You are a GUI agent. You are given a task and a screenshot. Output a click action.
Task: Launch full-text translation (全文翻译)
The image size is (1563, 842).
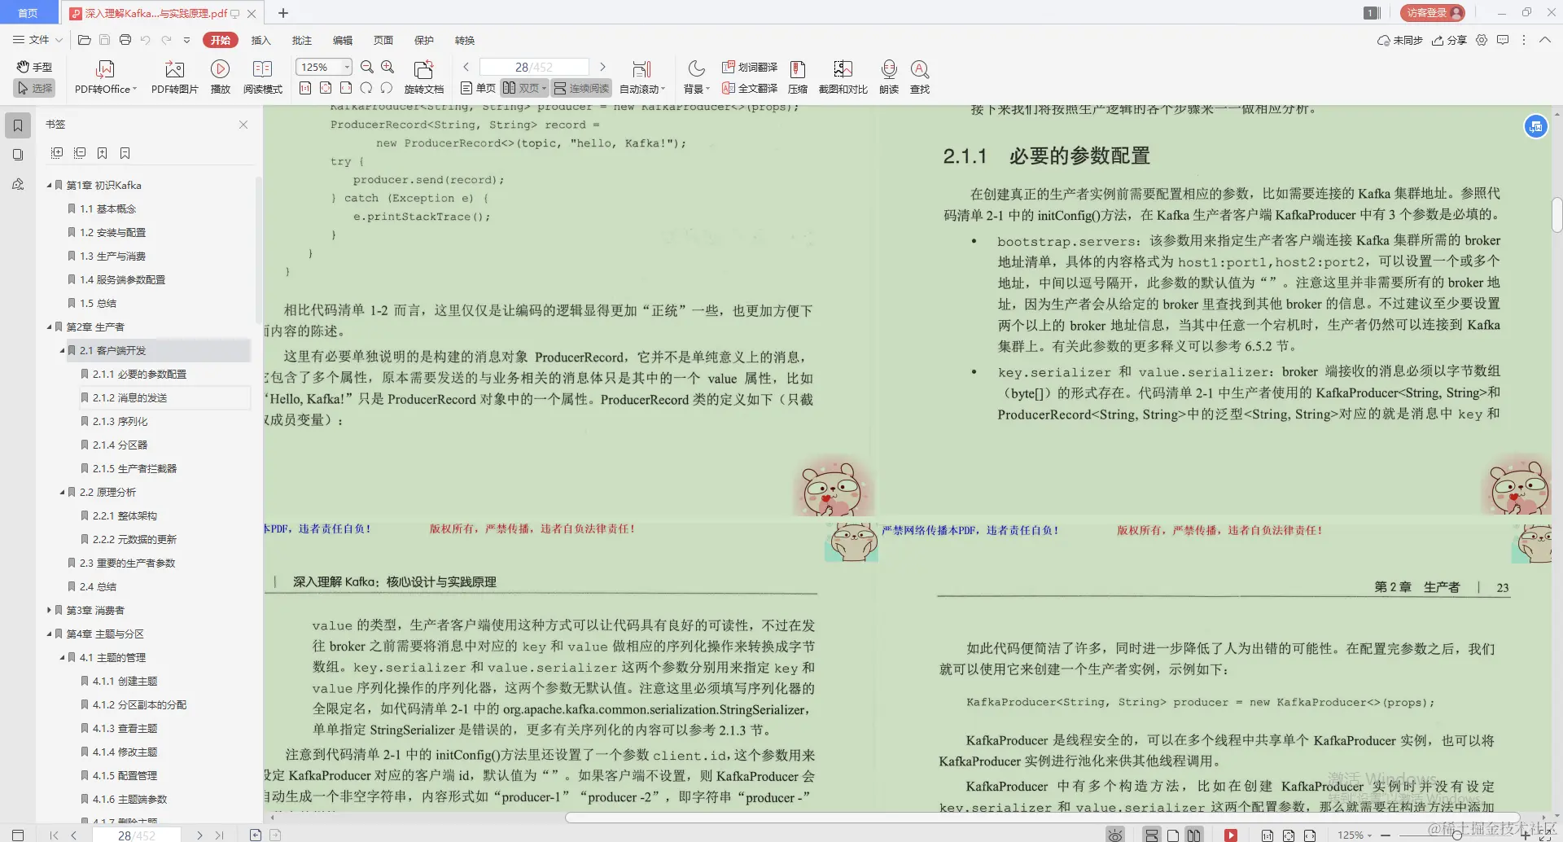[748, 88]
